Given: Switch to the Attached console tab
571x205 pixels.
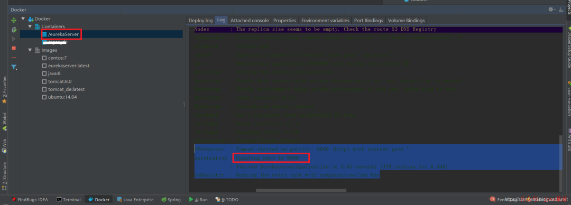Looking at the screenshot, I should click(250, 21).
